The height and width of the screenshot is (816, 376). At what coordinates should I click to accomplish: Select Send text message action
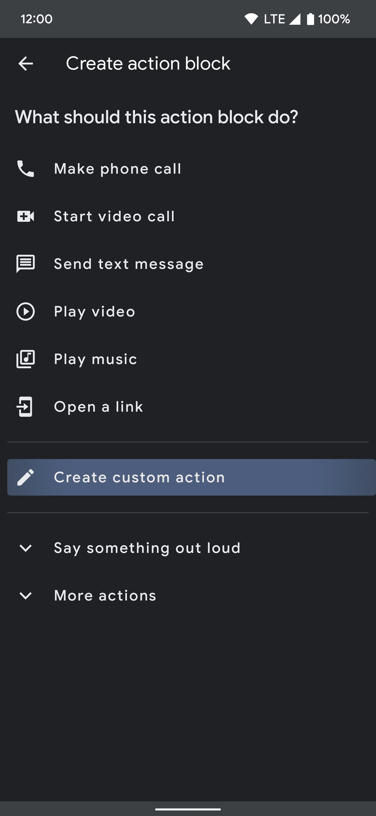click(129, 264)
